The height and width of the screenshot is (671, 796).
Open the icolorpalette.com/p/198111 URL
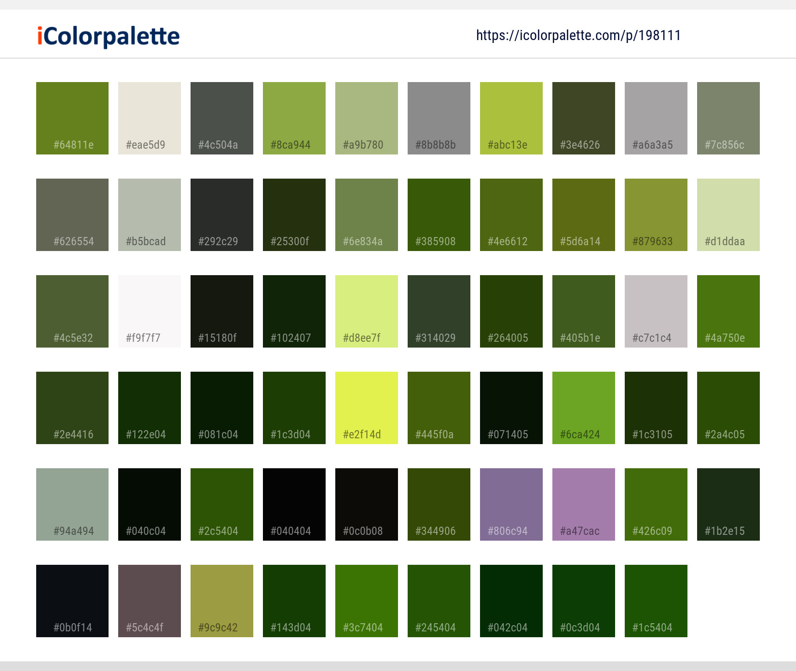point(578,35)
